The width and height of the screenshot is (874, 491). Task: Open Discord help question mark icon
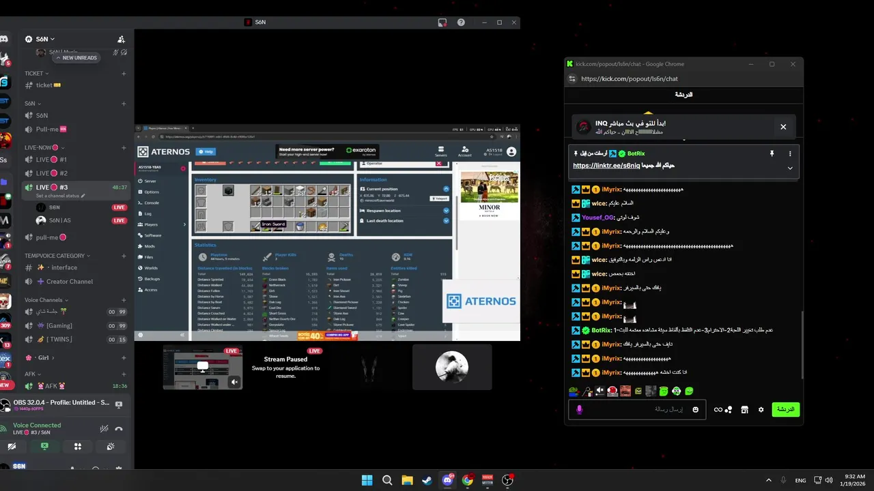(461, 23)
